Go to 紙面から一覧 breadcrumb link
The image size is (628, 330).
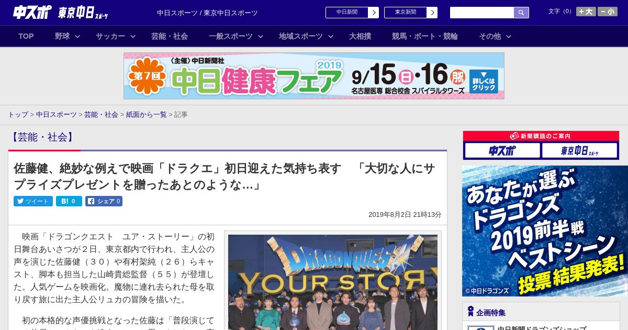146,114
